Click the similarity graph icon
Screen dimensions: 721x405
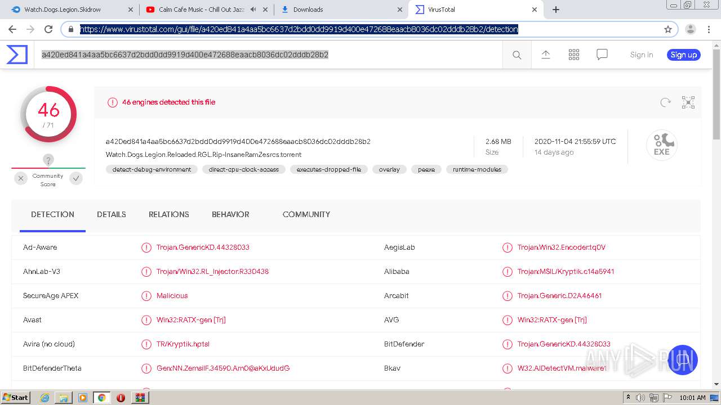click(x=688, y=102)
